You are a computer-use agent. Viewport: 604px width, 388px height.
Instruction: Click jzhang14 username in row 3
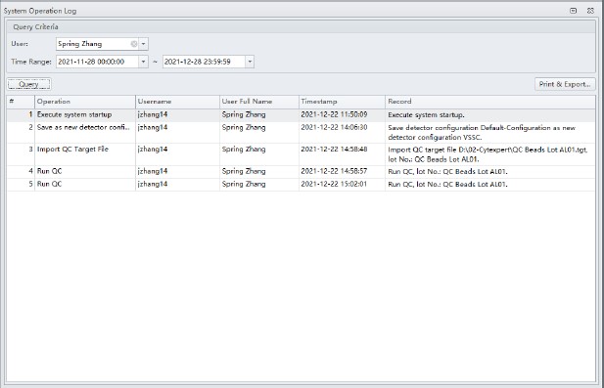[x=153, y=150]
